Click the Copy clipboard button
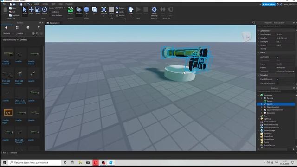Screen dimensions: 297x167 pyautogui.click(x=13, y=8)
